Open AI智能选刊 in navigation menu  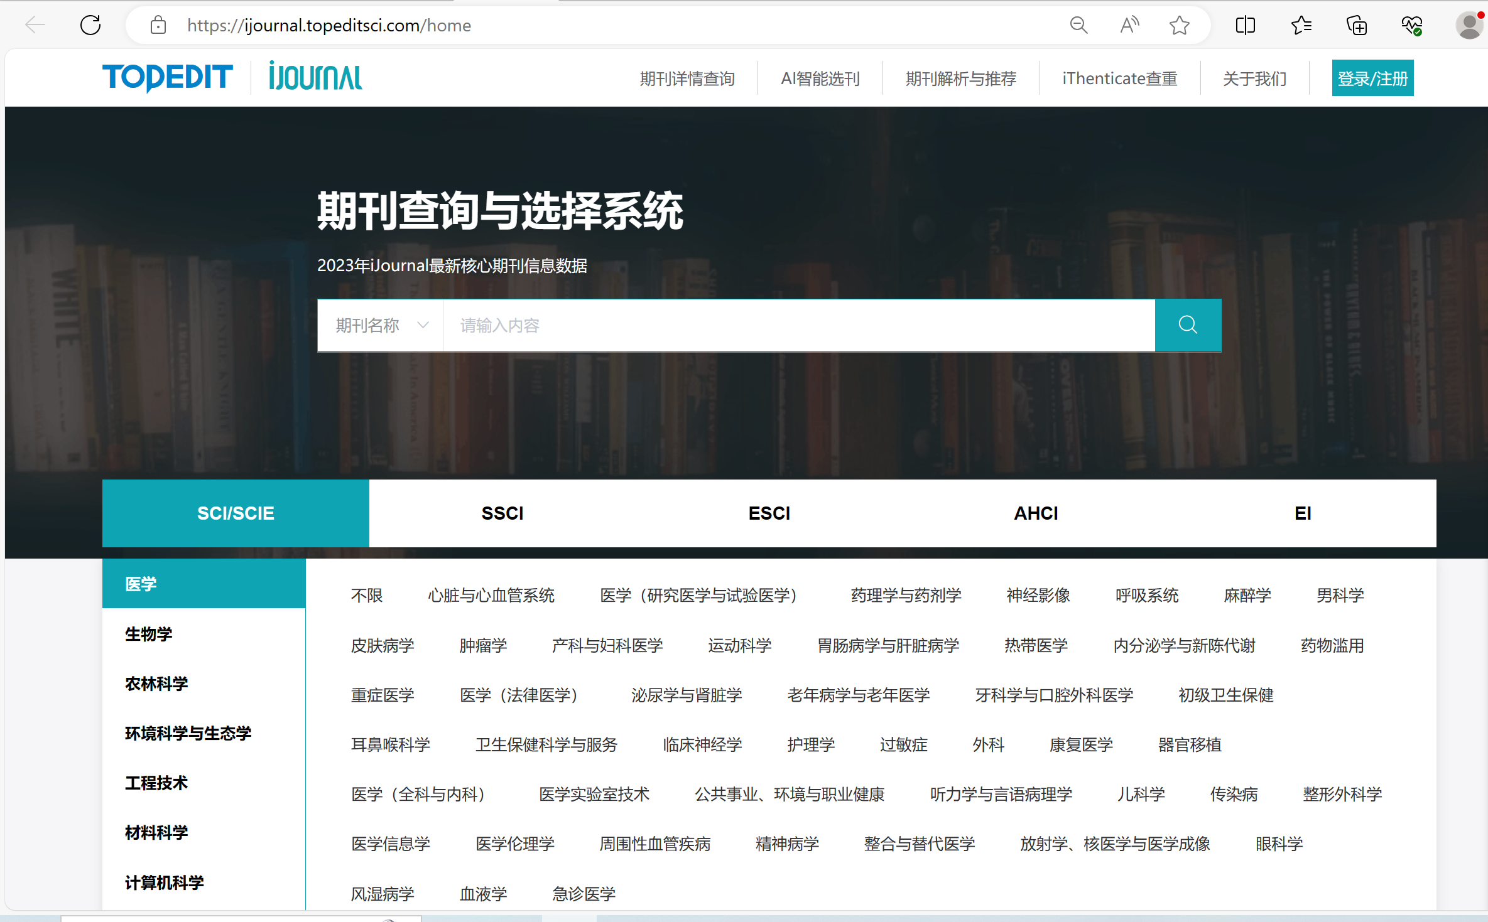pyautogui.click(x=820, y=78)
